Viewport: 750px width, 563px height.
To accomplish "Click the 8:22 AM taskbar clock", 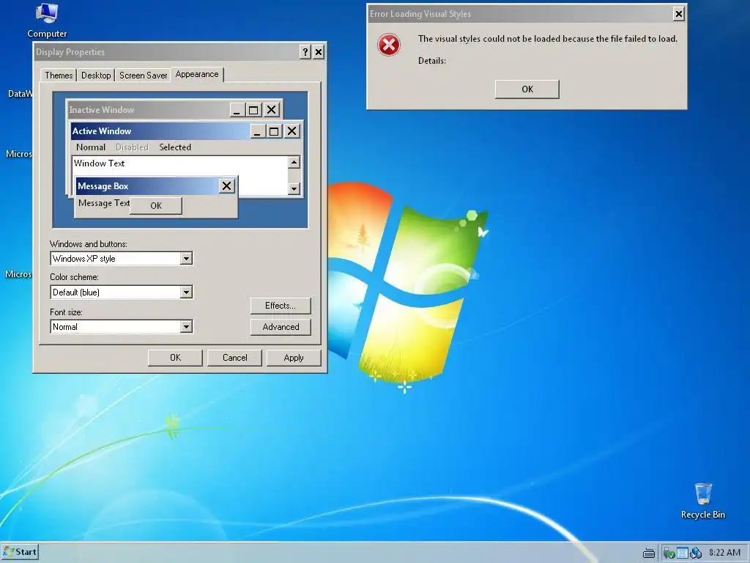I will pyautogui.click(x=724, y=553).
